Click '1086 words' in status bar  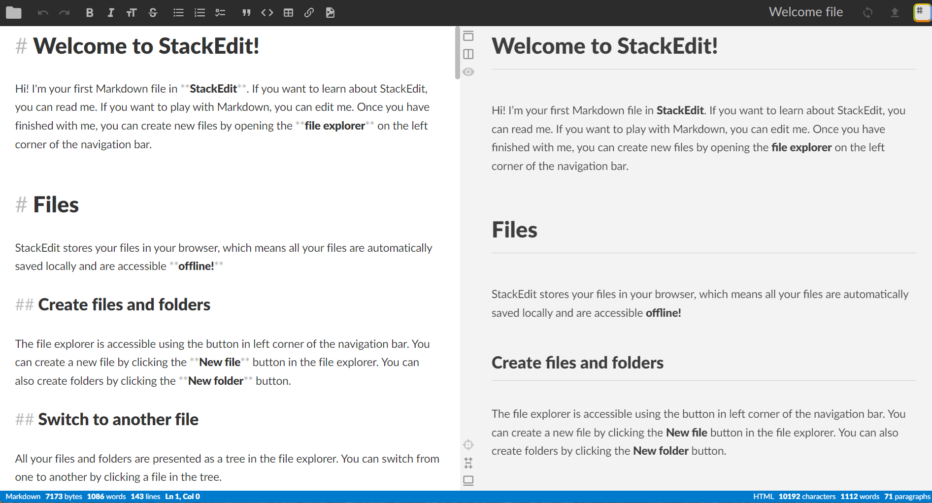coord(106,497)
